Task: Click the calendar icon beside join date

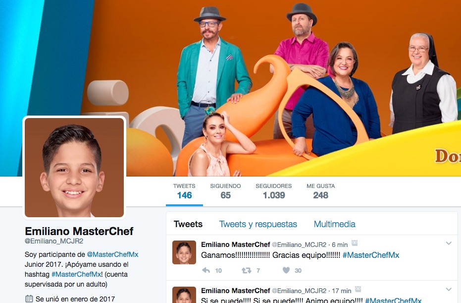Action: coord(29,299)
